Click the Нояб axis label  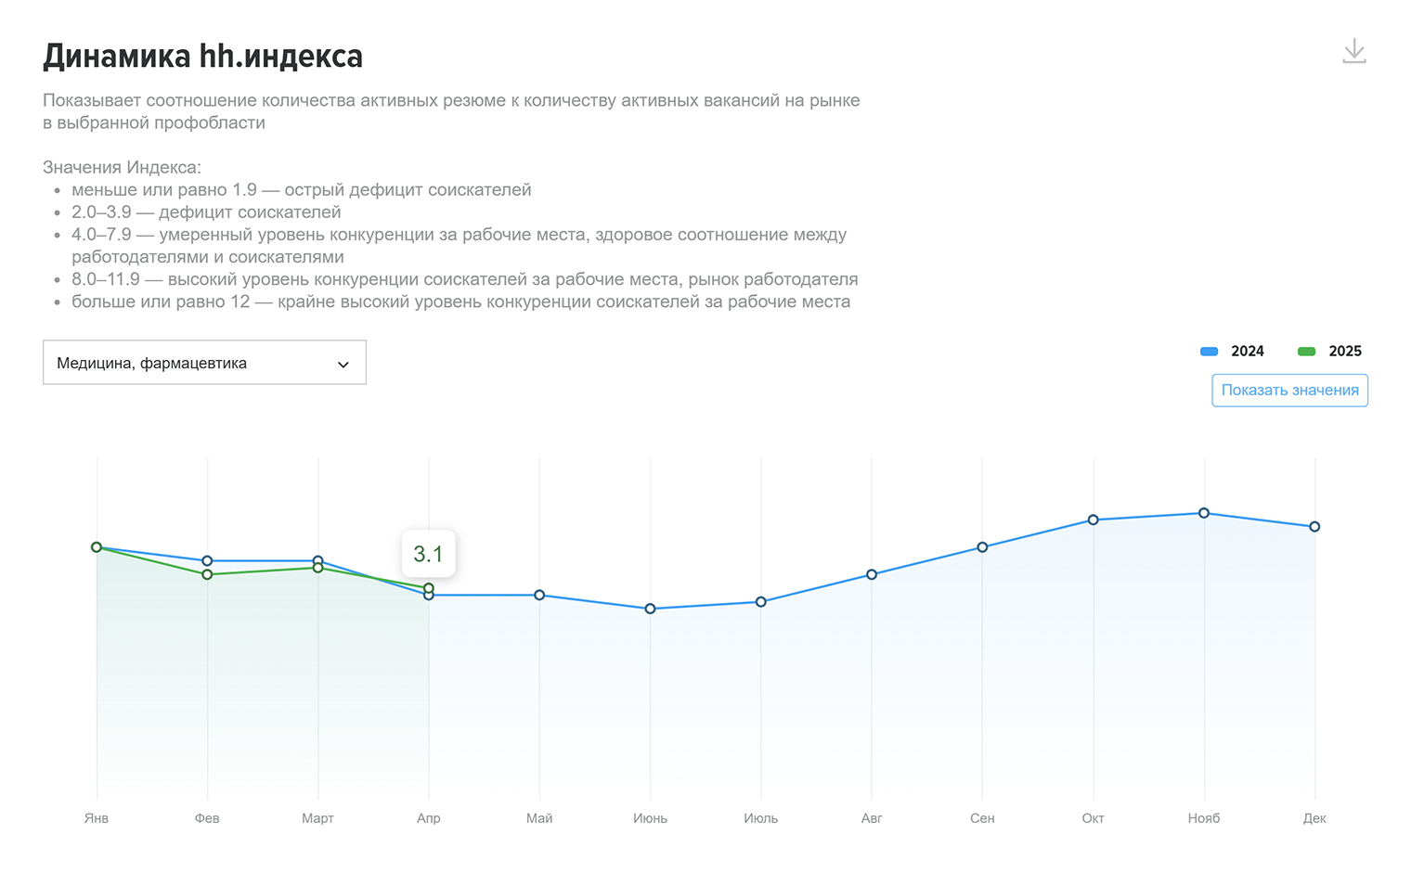pos(1204,818)
